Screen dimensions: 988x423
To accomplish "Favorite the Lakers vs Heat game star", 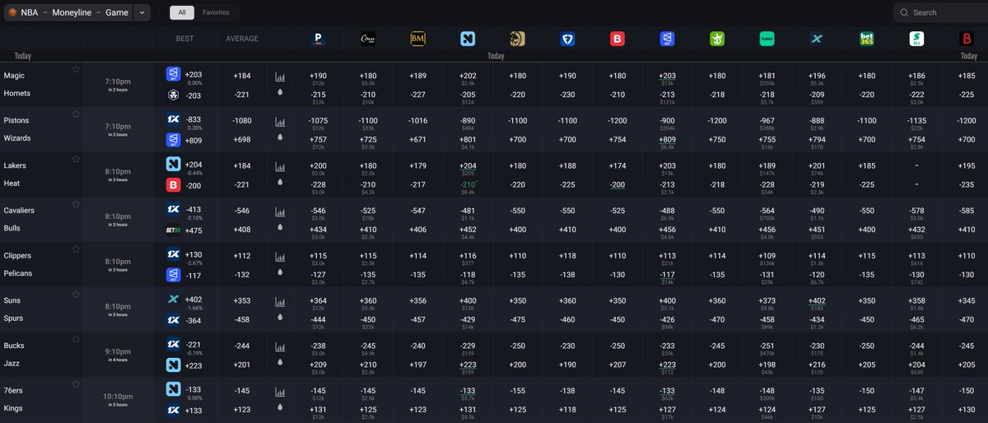I will [x=76, y=159].
